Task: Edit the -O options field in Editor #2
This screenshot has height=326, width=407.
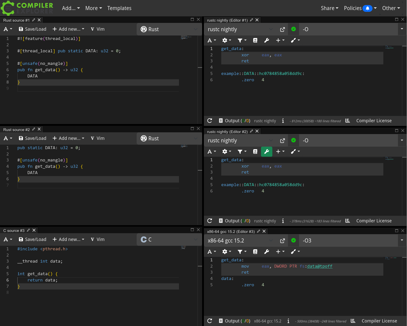Action: tap(349, 140)
